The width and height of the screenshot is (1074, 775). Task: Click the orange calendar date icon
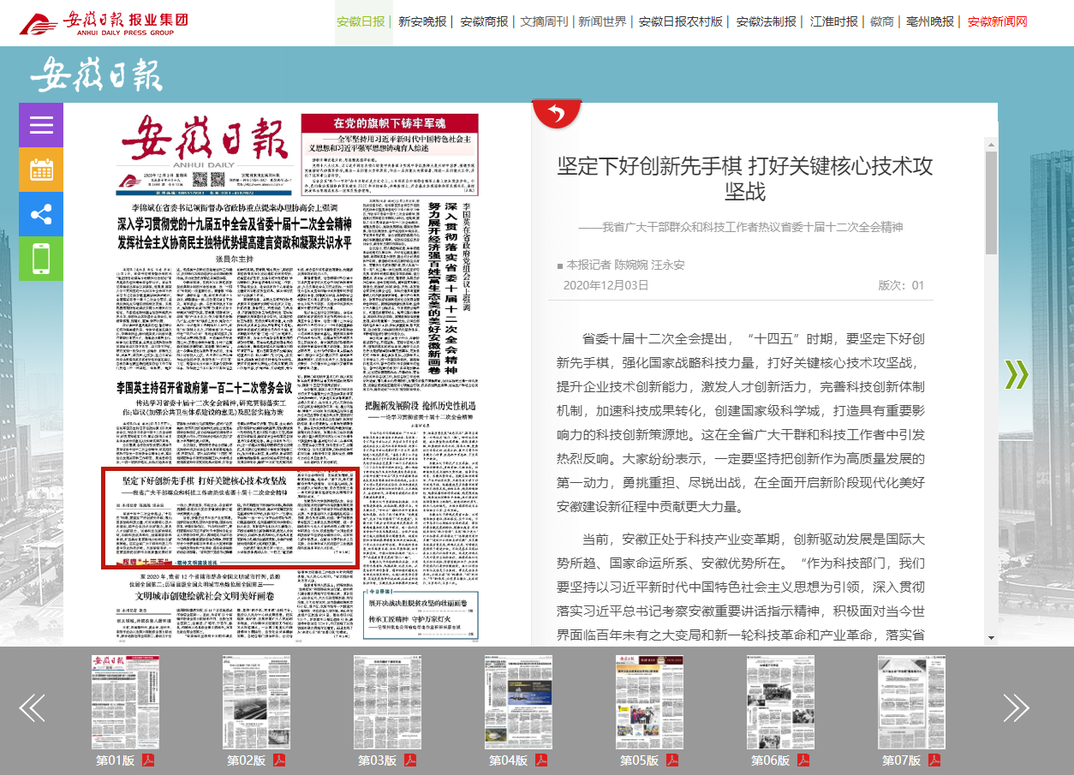click(x=41, y=170)
